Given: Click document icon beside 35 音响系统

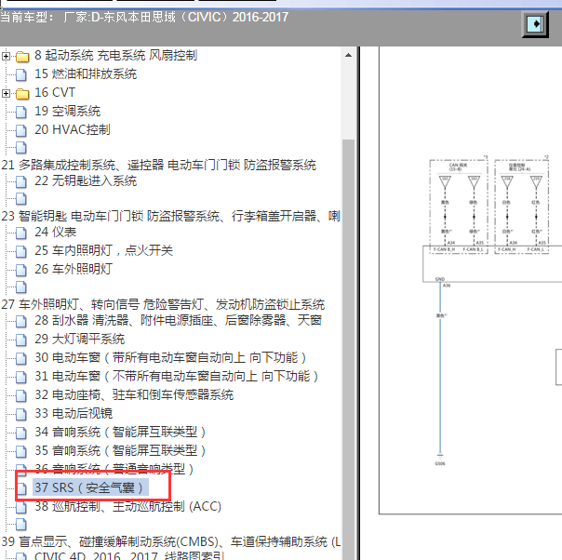Looking at the screenshot, I should tap(21, 452).
